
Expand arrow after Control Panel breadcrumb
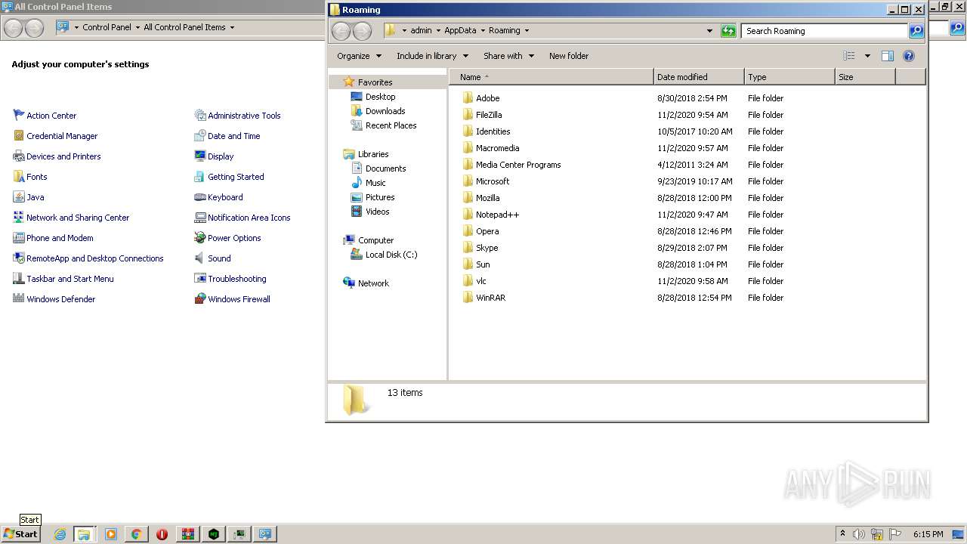click(137, 27)
